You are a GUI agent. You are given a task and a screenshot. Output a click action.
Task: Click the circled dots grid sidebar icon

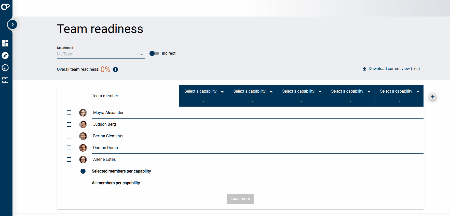[5, 68]
